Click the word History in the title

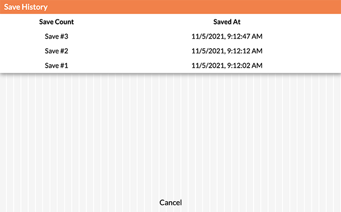tap(35, 7)
